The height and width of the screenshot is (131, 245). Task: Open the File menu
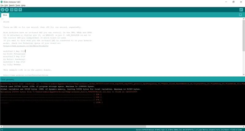[2, 5]
